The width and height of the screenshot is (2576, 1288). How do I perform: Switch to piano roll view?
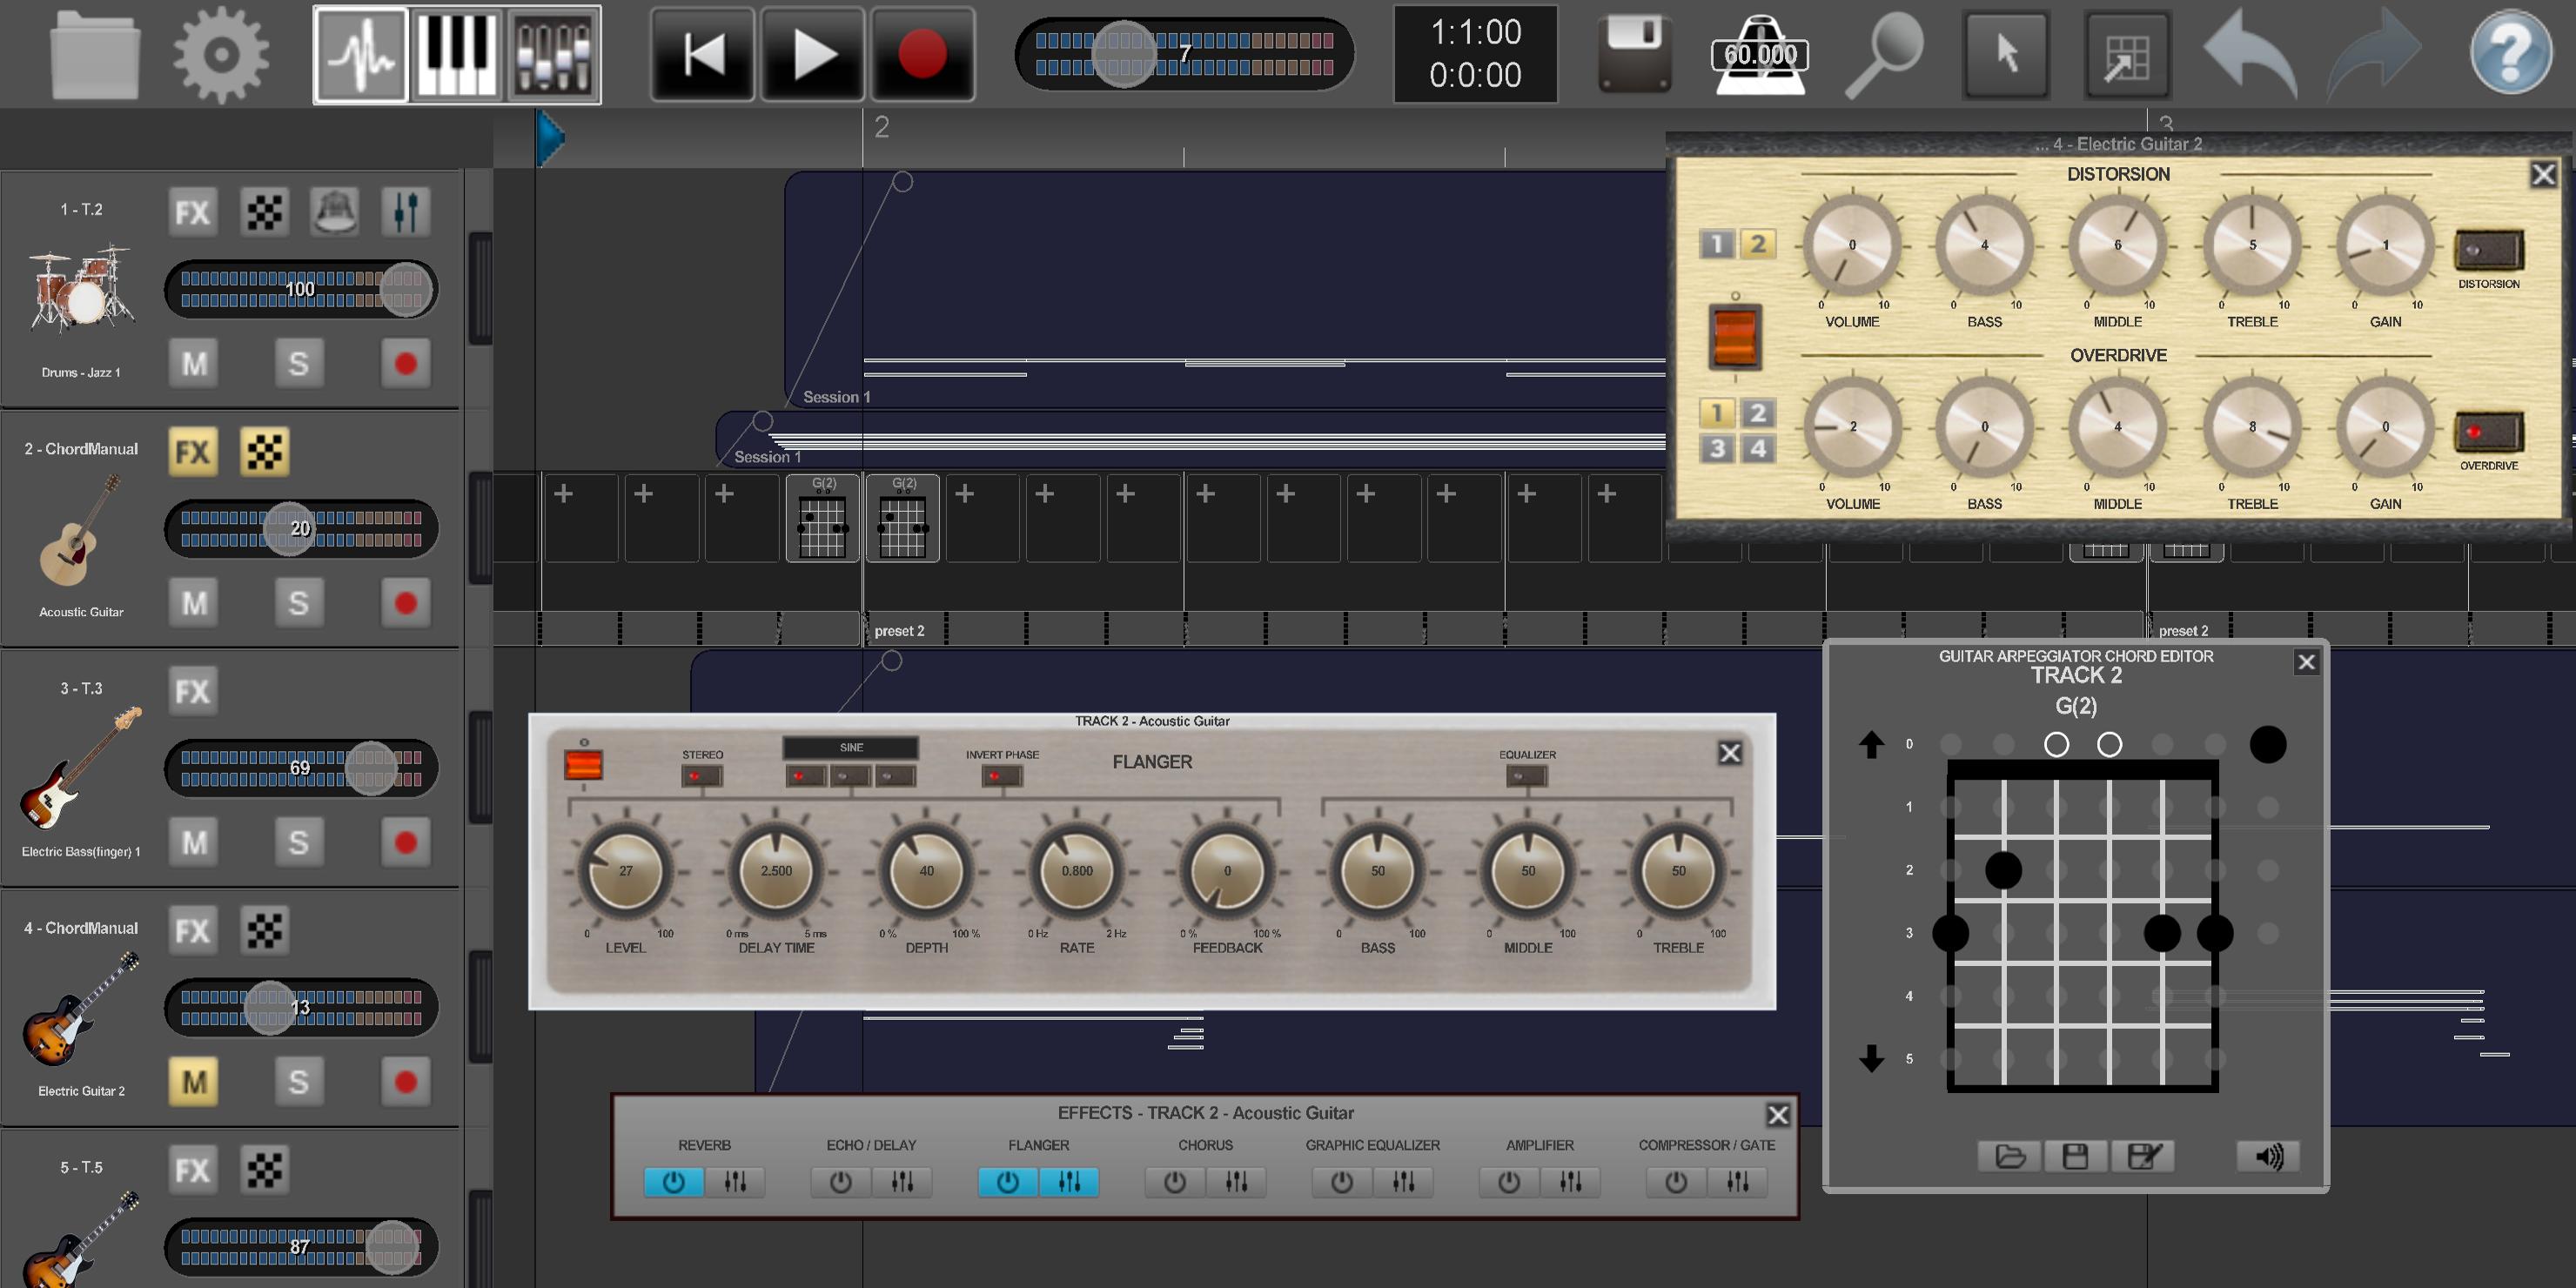point(456,55)
